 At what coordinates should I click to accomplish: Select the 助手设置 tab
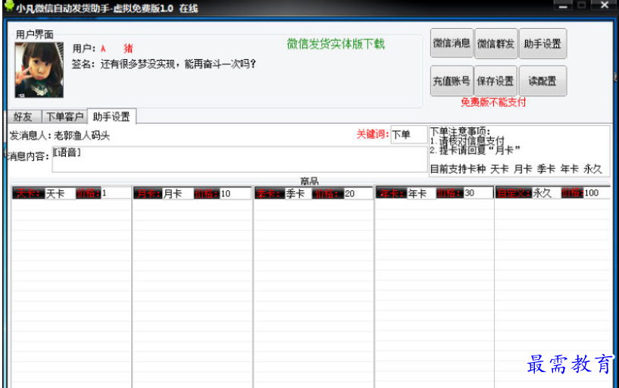111,117
